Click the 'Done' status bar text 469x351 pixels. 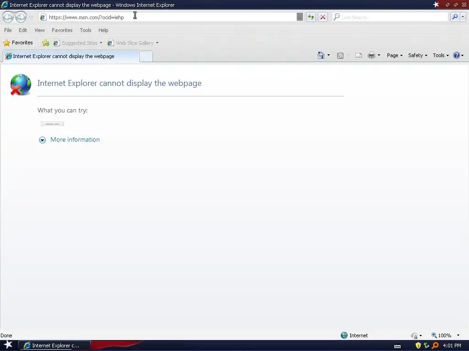pos(6,335)
